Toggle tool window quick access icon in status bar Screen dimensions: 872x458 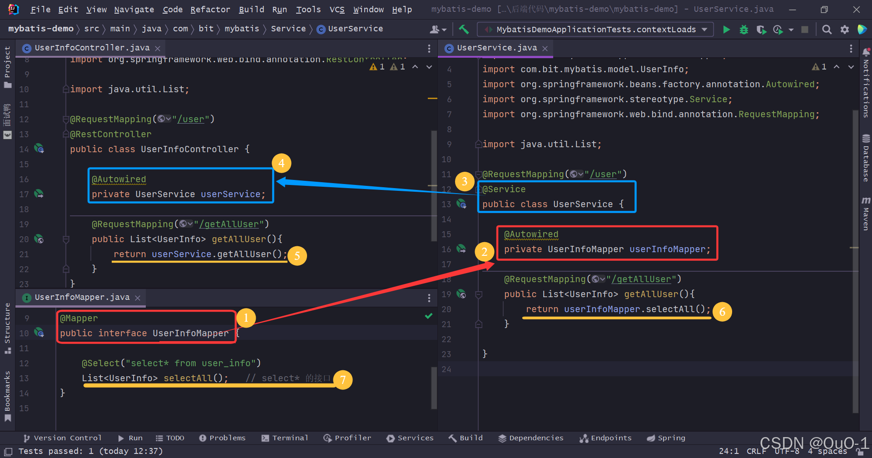pyautogui.click(x=8, y=452)
